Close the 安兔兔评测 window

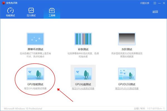pos(164,3)
